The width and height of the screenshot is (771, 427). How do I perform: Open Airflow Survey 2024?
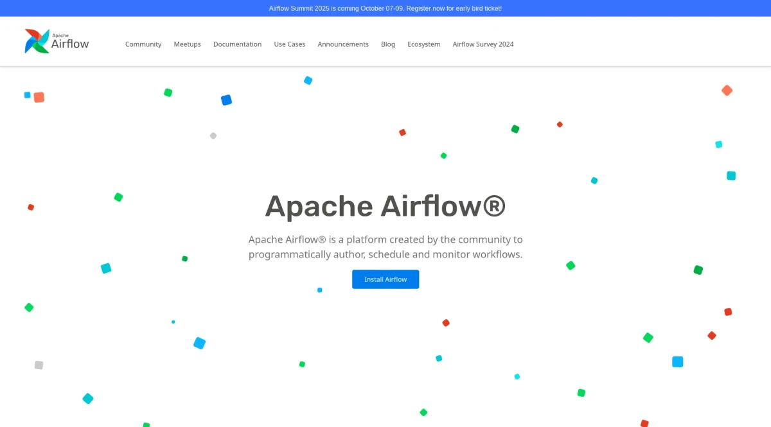click(483, 44)
